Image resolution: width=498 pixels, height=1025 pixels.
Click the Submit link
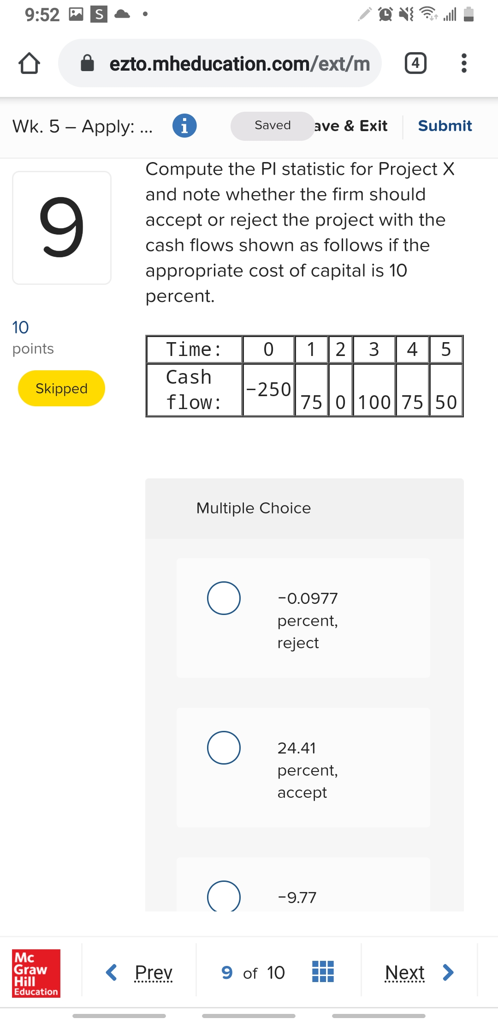[x=445, y=126]
